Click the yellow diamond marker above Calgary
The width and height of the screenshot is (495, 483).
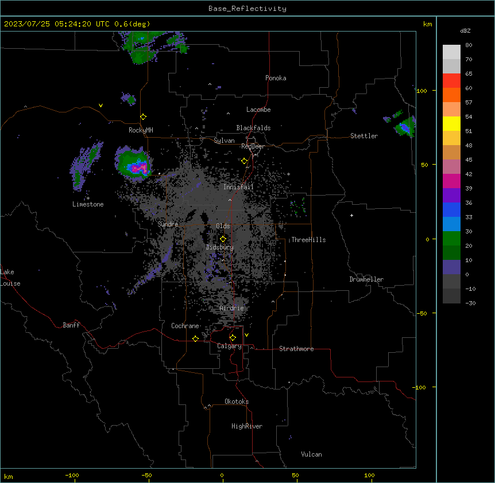(x=233, y=338)
